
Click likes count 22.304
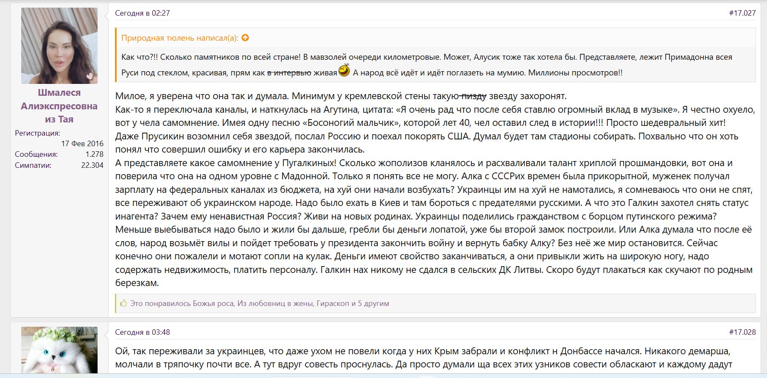[x=92, y=165]
